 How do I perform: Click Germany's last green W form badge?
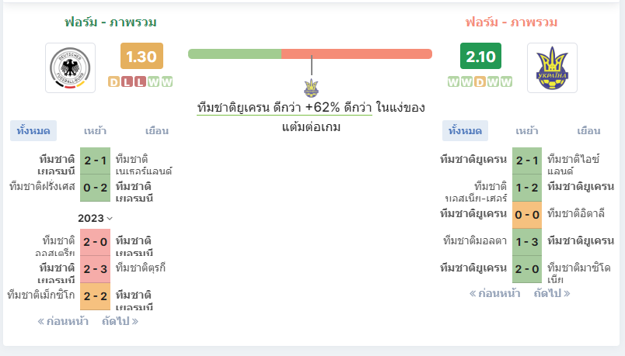coord(167,82)
